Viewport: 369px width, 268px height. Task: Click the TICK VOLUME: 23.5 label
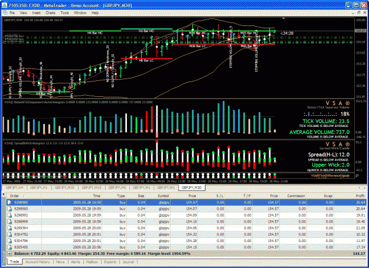[326, 121]
